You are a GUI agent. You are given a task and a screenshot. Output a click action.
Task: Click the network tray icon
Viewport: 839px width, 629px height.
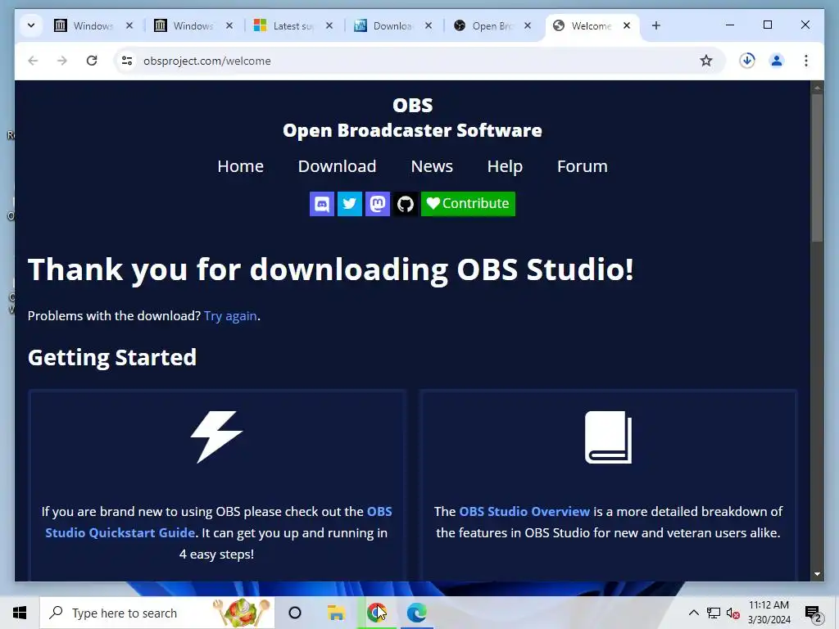tap(714, 613)
